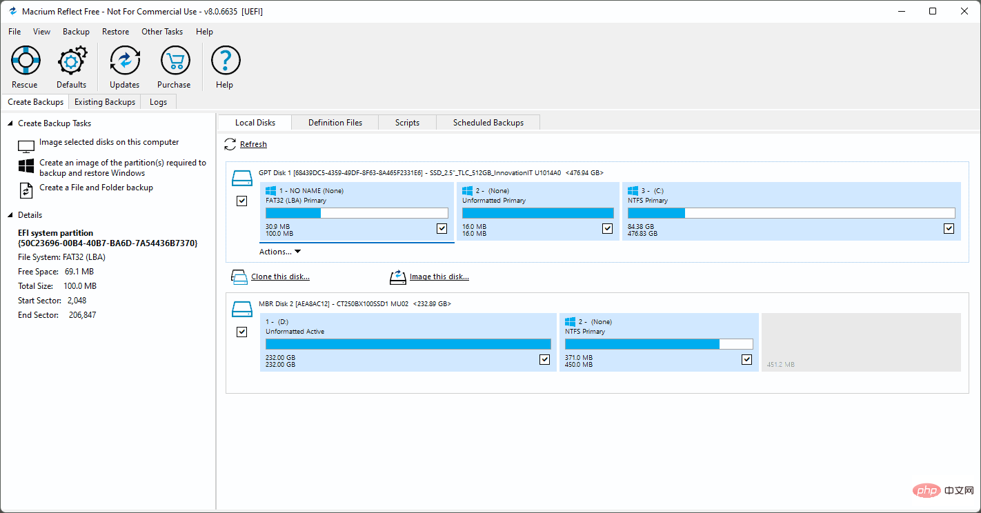Click the Clone this disk link
The width and height of the screenshot is (981, 513).
point(281,277)
